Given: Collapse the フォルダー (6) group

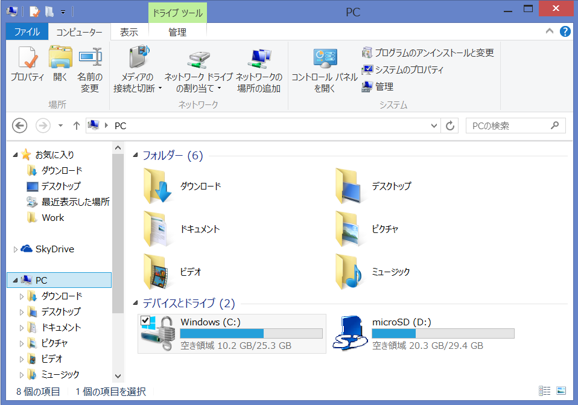Looking at the screenshot, I should [136, 156].
